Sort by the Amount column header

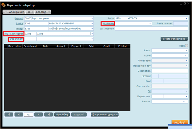[x=61, y=46]
